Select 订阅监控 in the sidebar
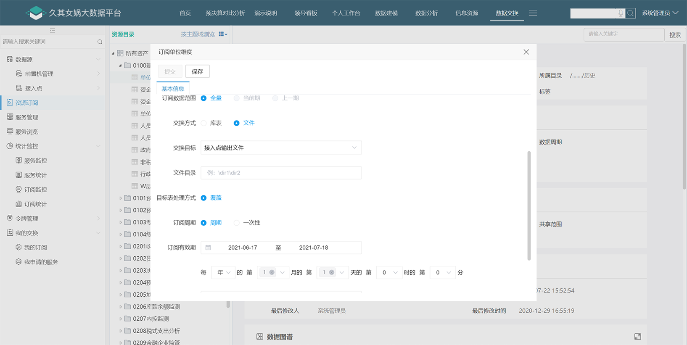 pyautogui.click(x=35, y=190)
